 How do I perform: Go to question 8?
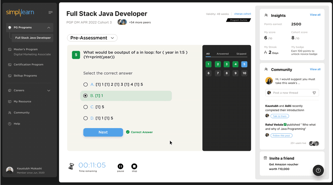227,73
